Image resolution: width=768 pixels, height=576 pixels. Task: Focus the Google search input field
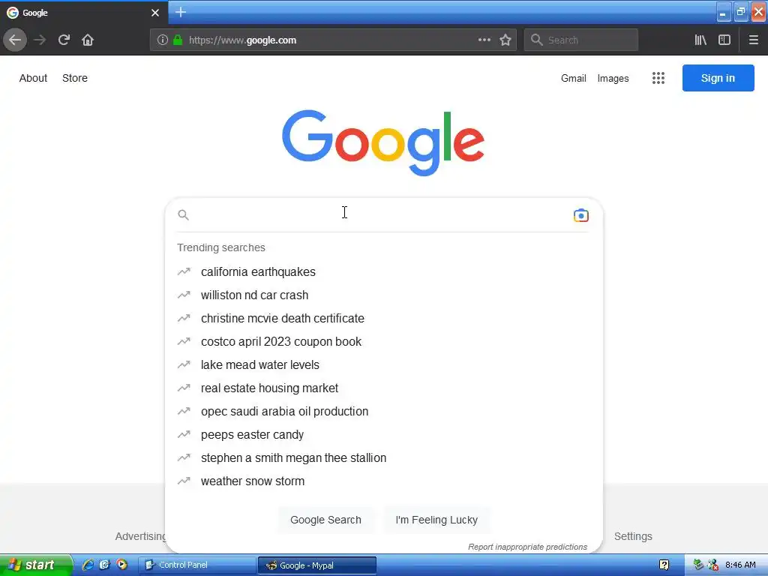(380, 215)
